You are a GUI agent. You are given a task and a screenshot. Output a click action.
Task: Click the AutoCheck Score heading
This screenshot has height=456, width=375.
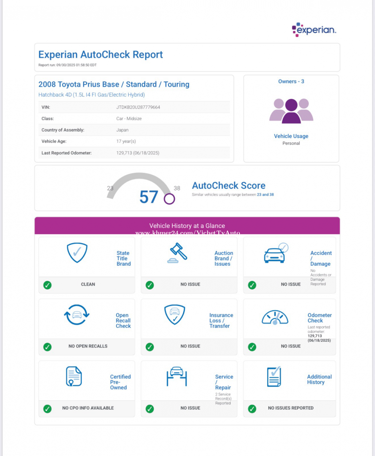[228, 185]
